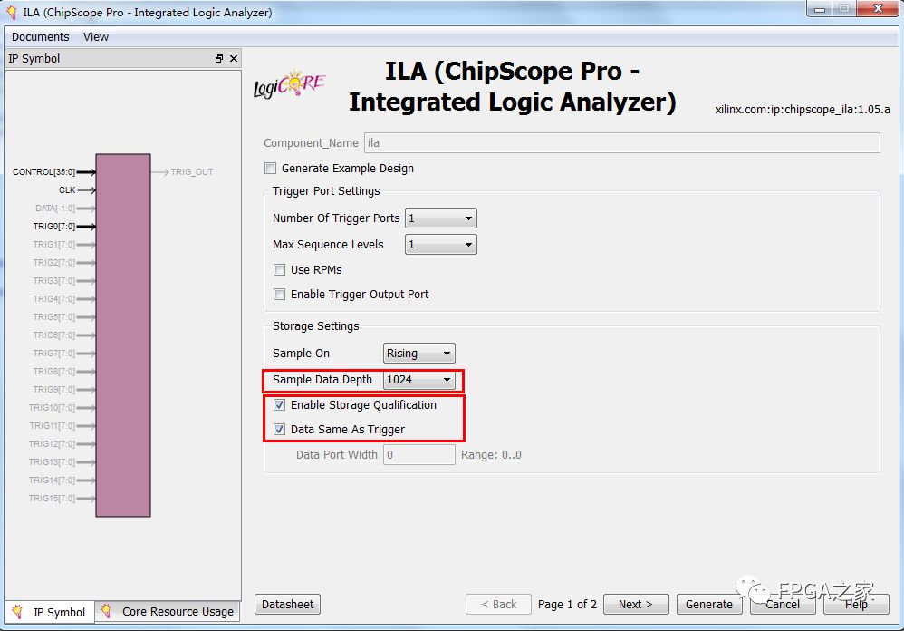Click the Component_Name field
Screen dimensions: 904x631
point(622,143)
